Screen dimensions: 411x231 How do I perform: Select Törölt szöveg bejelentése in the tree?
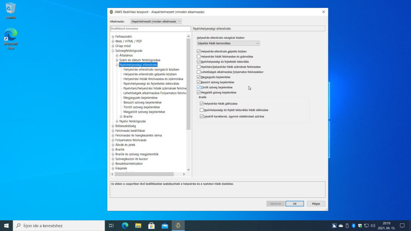click(x=142, y=107)
